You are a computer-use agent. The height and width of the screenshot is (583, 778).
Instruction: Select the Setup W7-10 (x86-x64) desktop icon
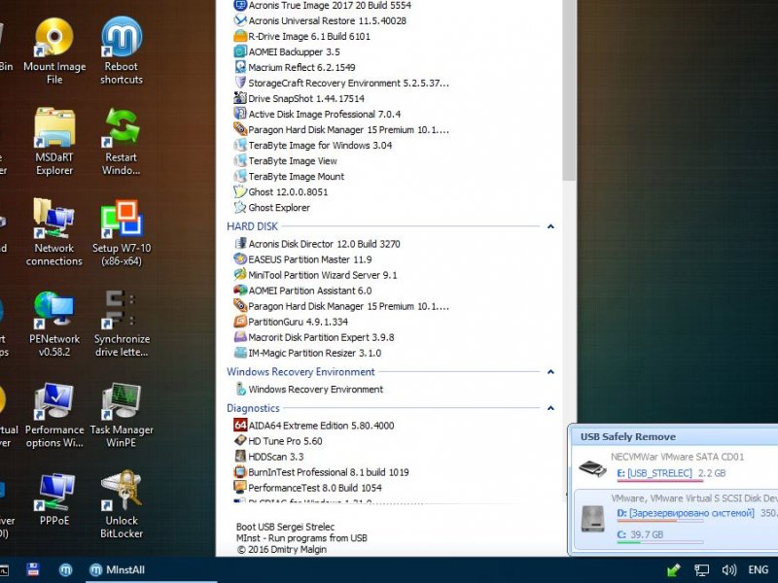(122, 233)
